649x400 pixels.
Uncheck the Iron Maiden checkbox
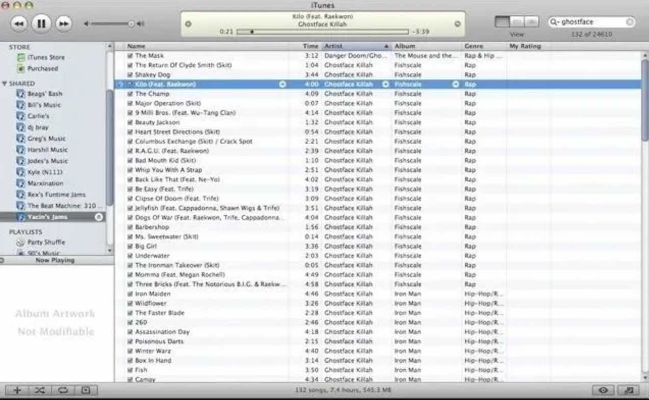[x=131, y=294]
